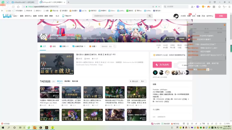Open the logged-in user avatar
232x130 pixels.
click(176, 16)
